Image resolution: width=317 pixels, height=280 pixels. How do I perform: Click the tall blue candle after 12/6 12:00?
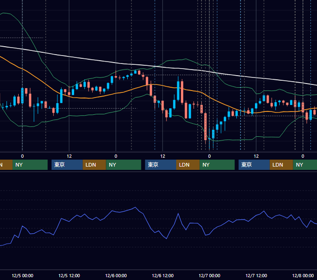pyautogui.click(x=178, y=91)
